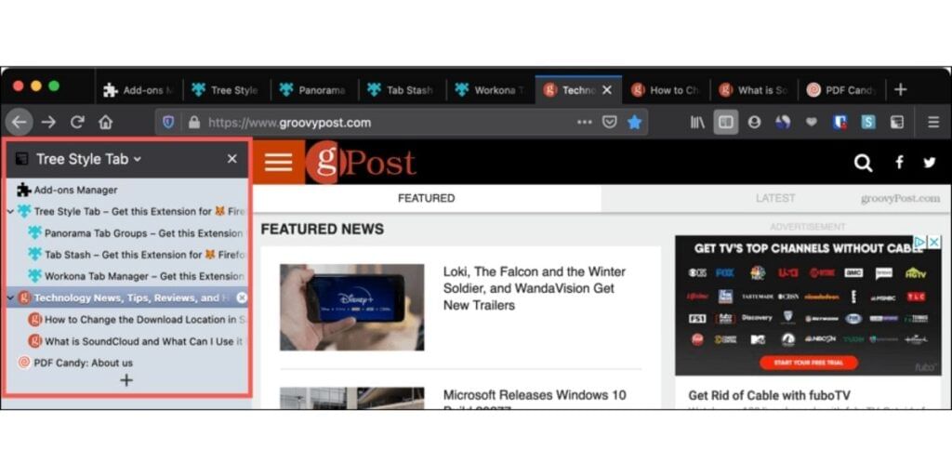Viewport: 952px width, 476px height.
Task: Select the FEATURED tab
Action: coord(426,199)
